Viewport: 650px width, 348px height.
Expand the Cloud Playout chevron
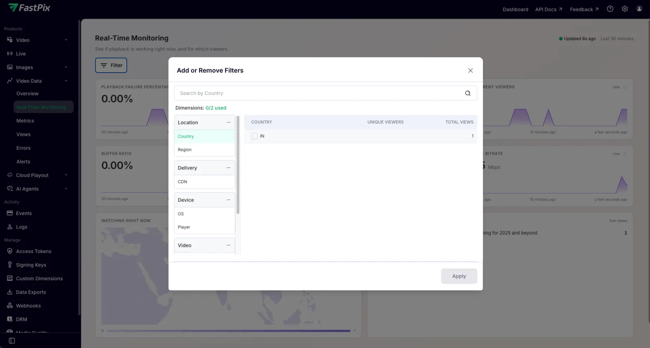click(x=66, y=175)
